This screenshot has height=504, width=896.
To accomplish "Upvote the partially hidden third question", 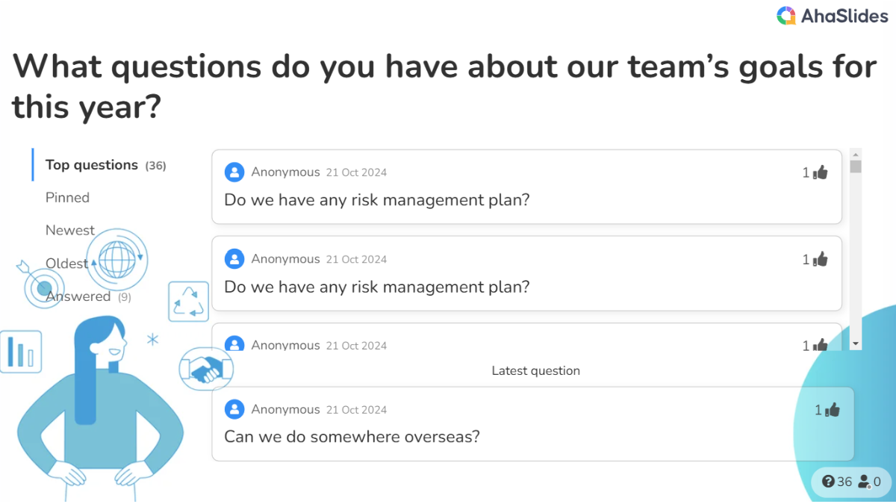I will 821,345.
